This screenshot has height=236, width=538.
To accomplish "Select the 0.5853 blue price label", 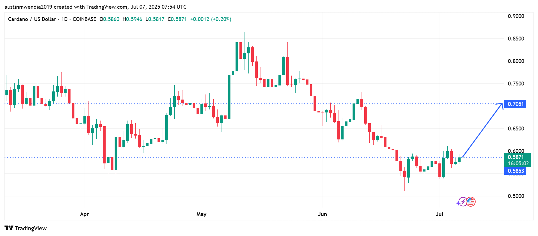I will click(515, 171).
